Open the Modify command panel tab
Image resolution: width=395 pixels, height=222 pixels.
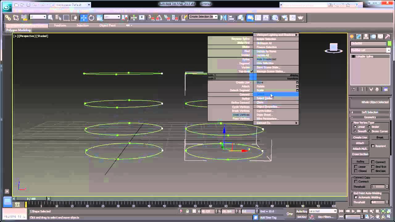[x=359, y=37]
